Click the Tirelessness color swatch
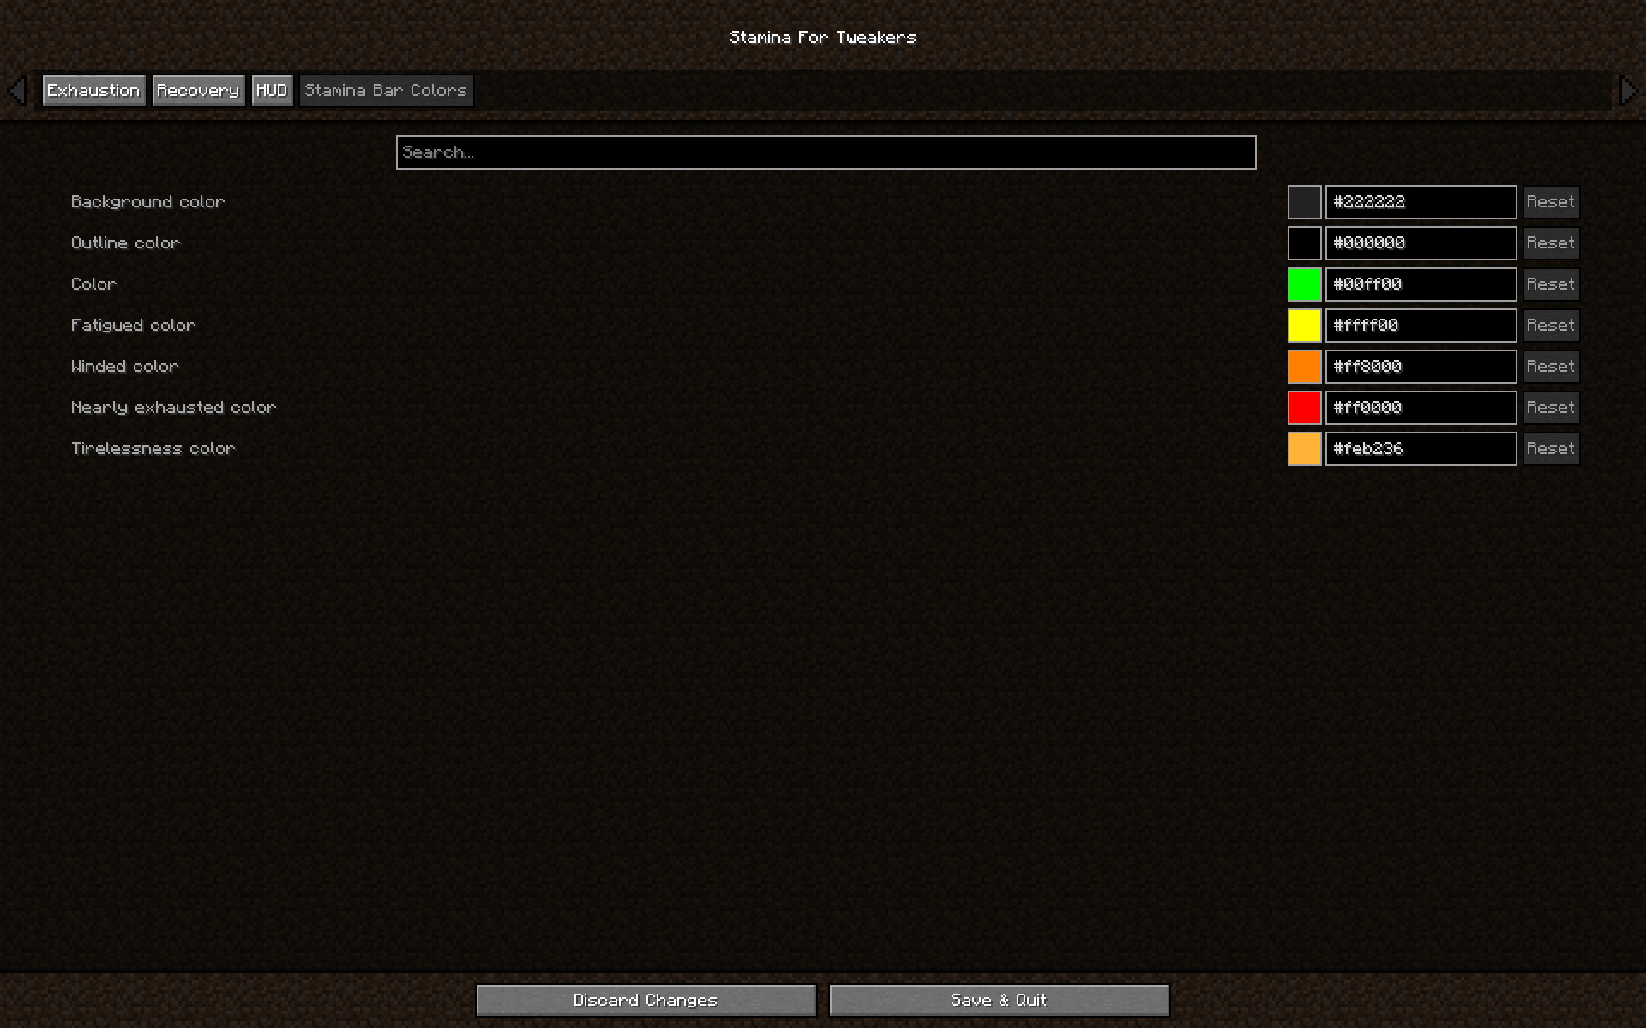Viewport: 1646px width, 1028px height. tap(1305, 448)
